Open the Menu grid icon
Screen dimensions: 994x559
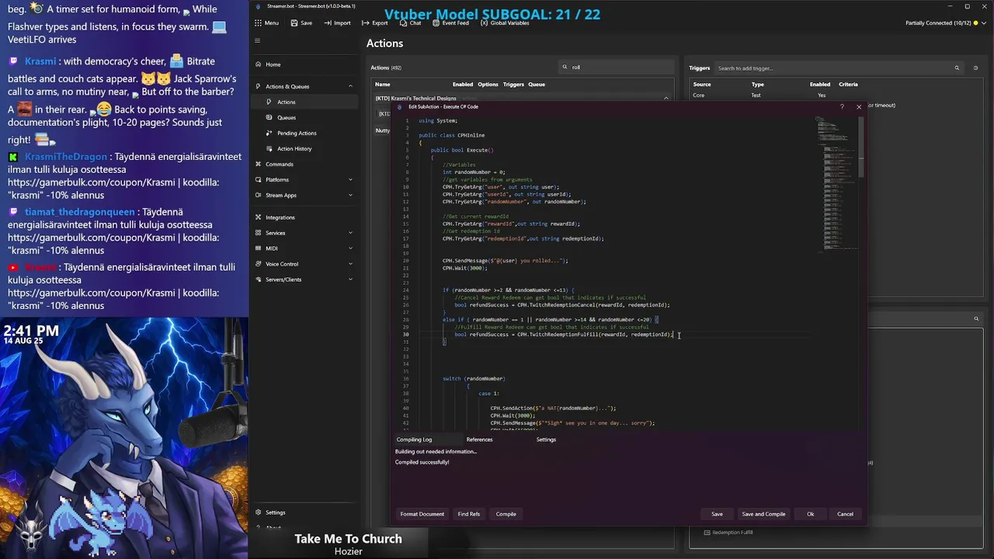(258, 23)
